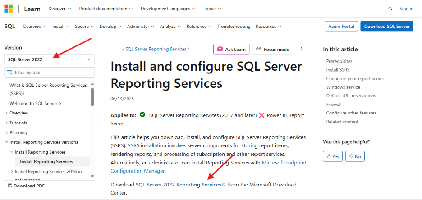This screenshot has height=200, width=422.
Task: Open the more options ellipsis menu
Action: [x=302, y=49]
